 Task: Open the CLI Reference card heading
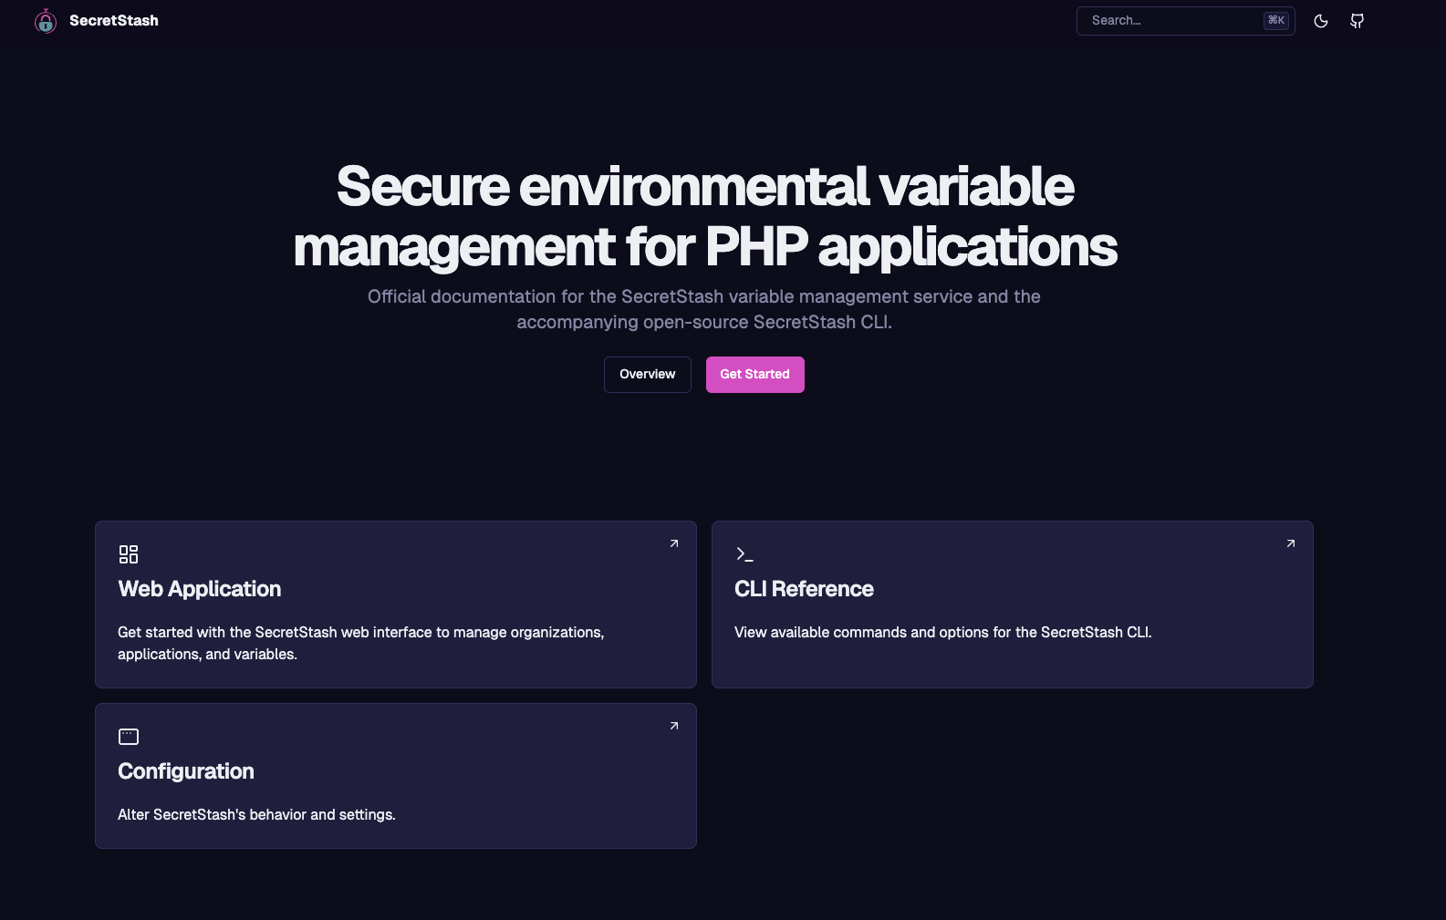pyautogui.click(x=804, y=589)
